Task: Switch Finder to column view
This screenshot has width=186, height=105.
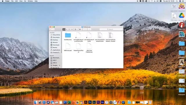Action: [x=69, y=29]
